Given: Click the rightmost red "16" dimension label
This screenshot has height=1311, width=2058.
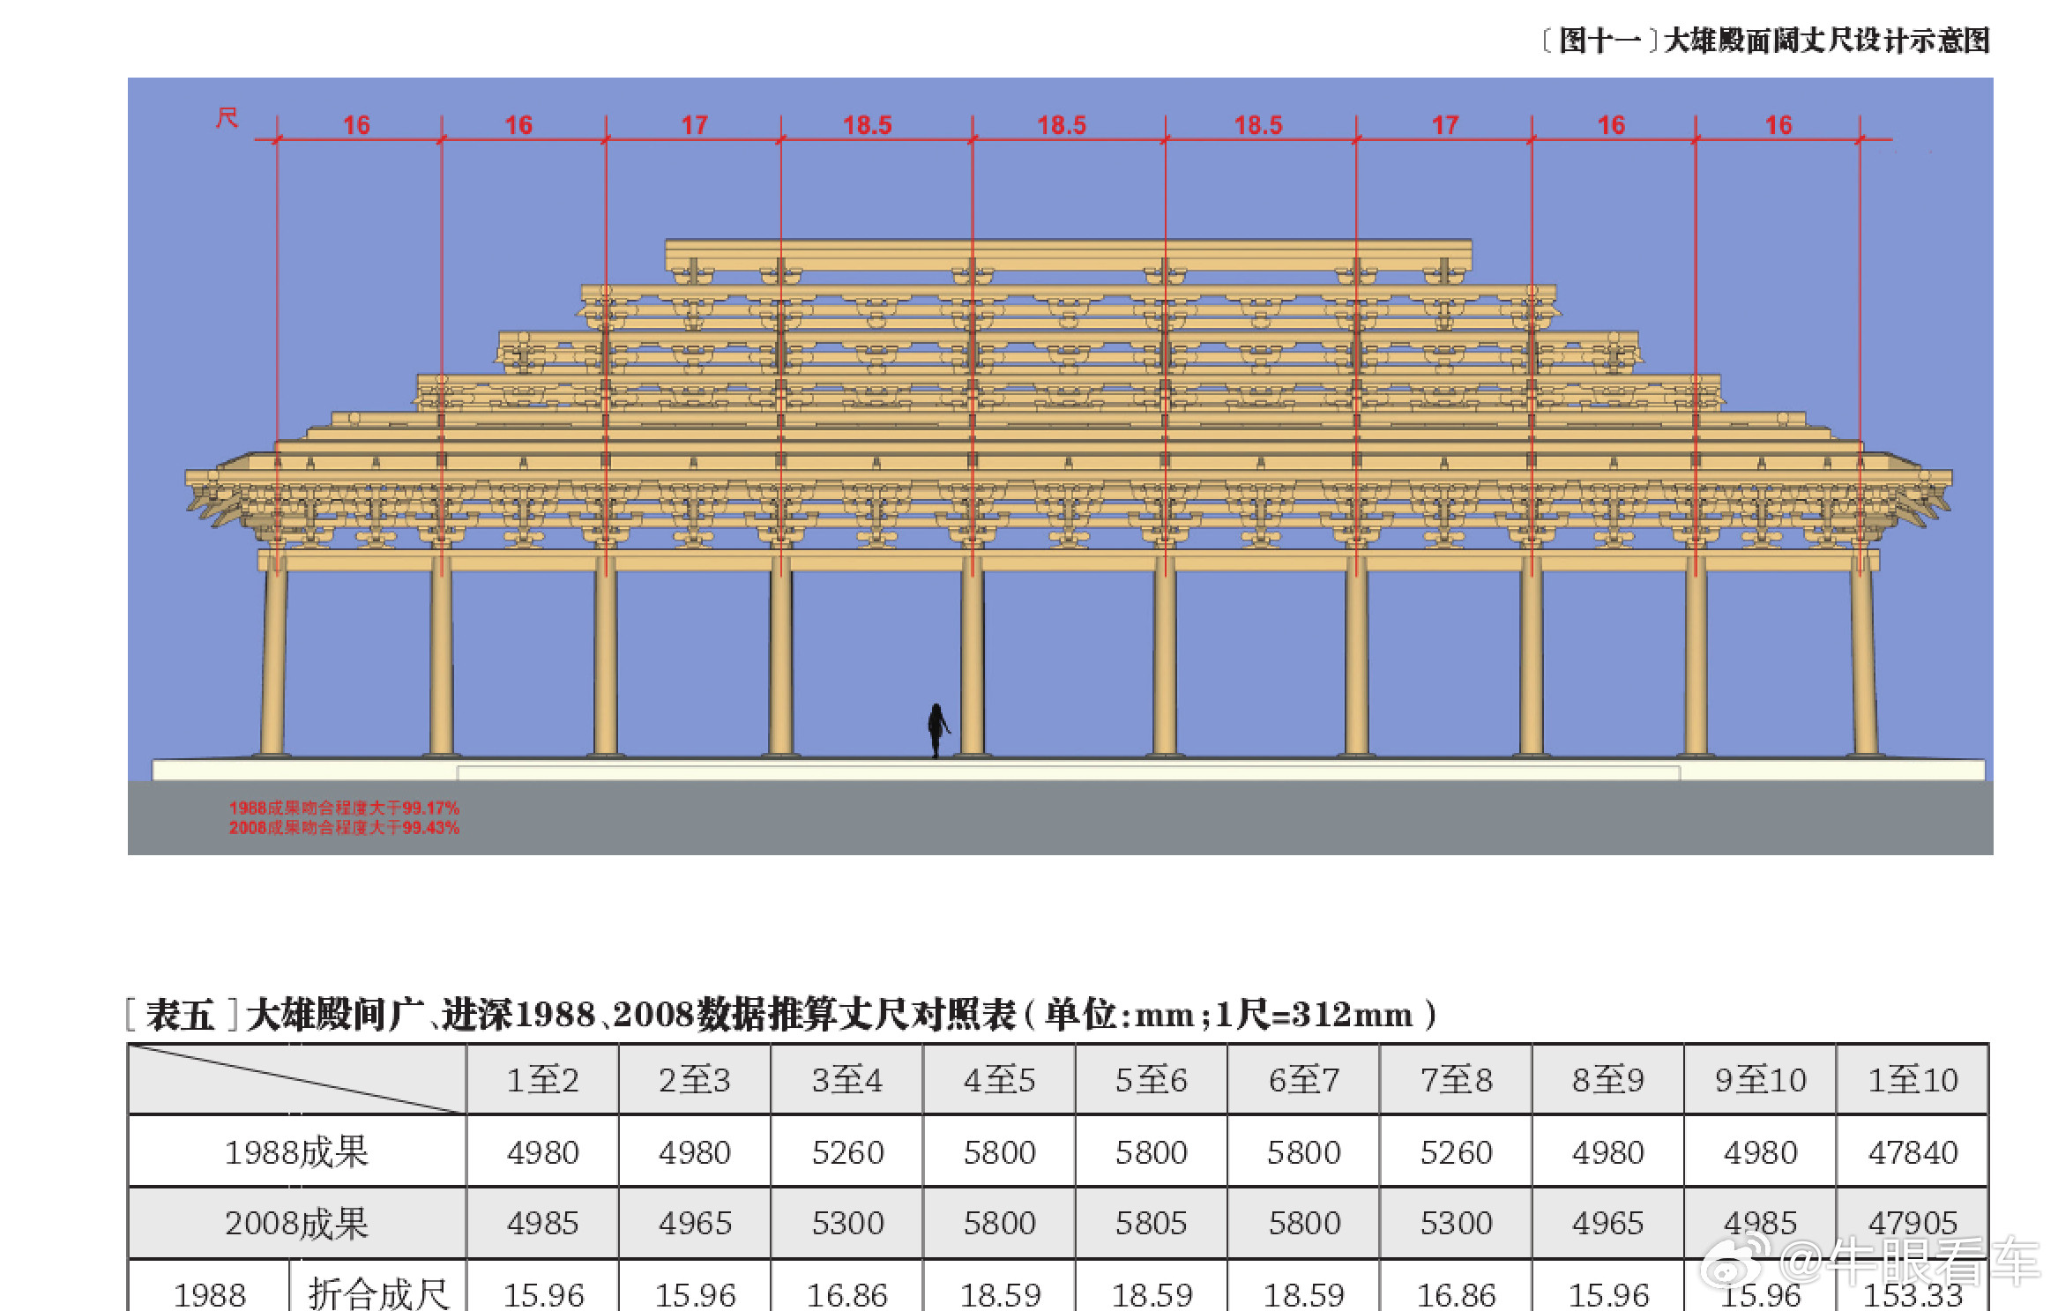Looking at the screenshot, I should point(1778,124).
